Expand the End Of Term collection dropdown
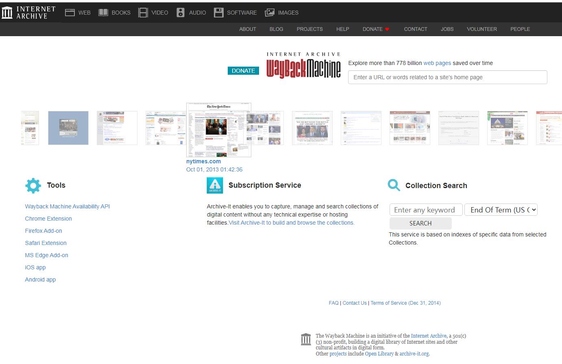562x364 pixels. tap(501, 210)
